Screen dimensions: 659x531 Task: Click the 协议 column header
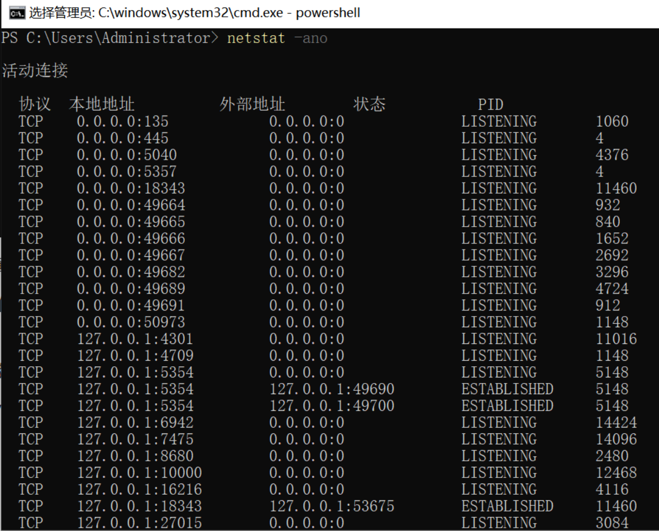[x=35, y=104]
